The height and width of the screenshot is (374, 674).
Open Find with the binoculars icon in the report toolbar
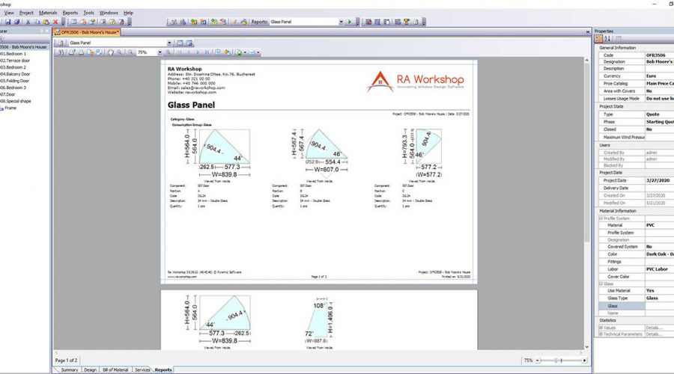[61, 52]
